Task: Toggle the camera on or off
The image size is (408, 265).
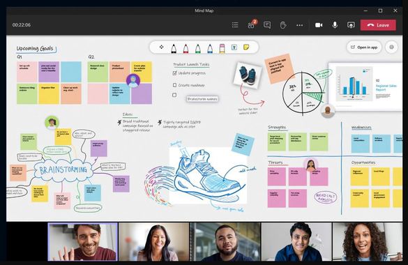Action: tap(319, 25)
